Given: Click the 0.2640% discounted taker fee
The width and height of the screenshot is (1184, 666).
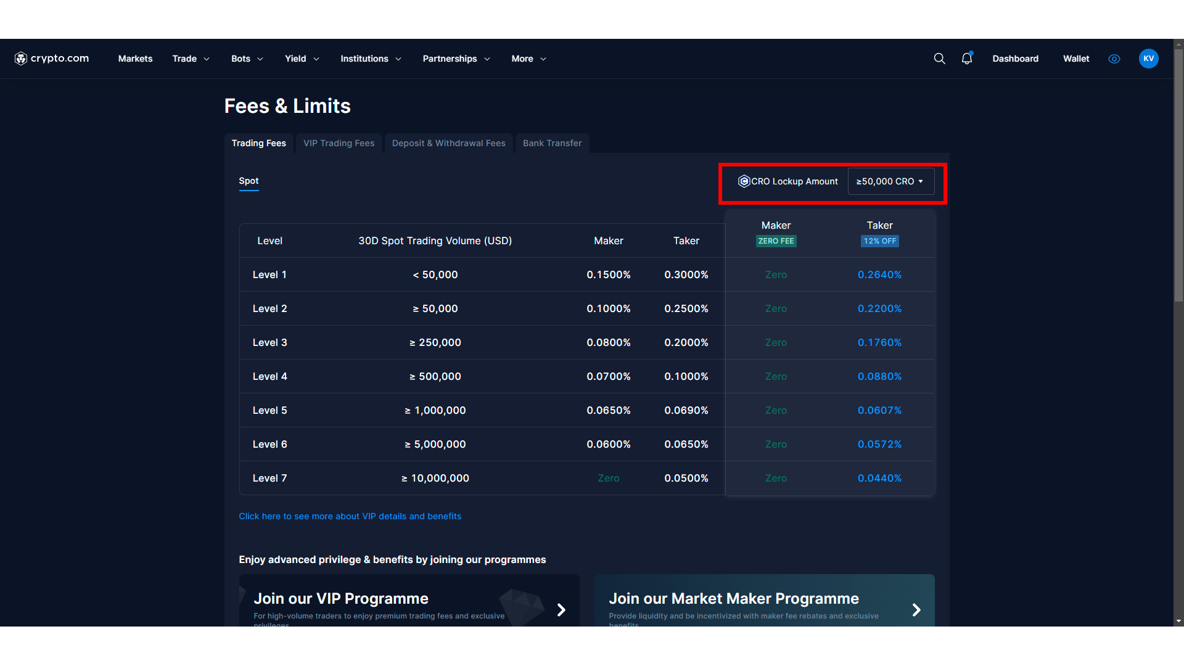Looking at the screenshot, I should [879, 274].
